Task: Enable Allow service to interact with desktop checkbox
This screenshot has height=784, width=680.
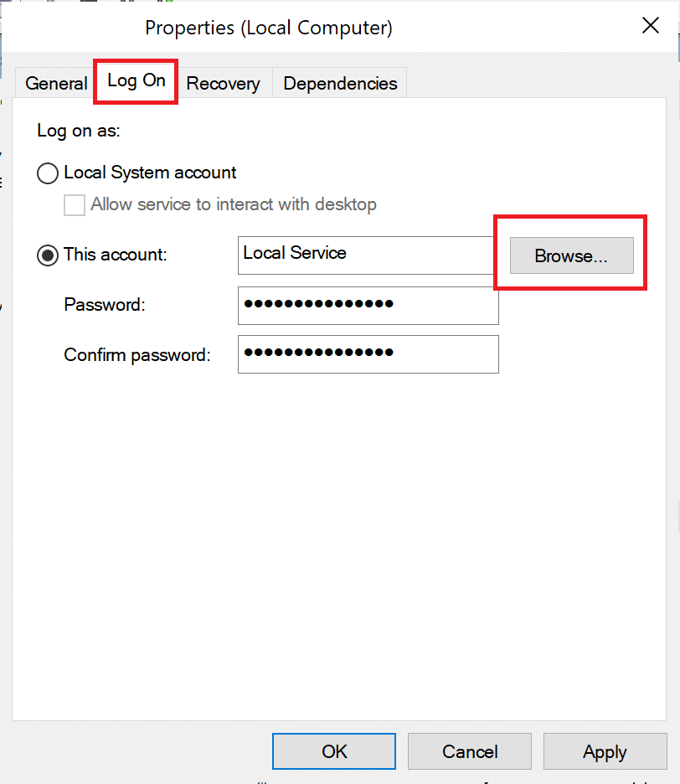Action: 75,204
